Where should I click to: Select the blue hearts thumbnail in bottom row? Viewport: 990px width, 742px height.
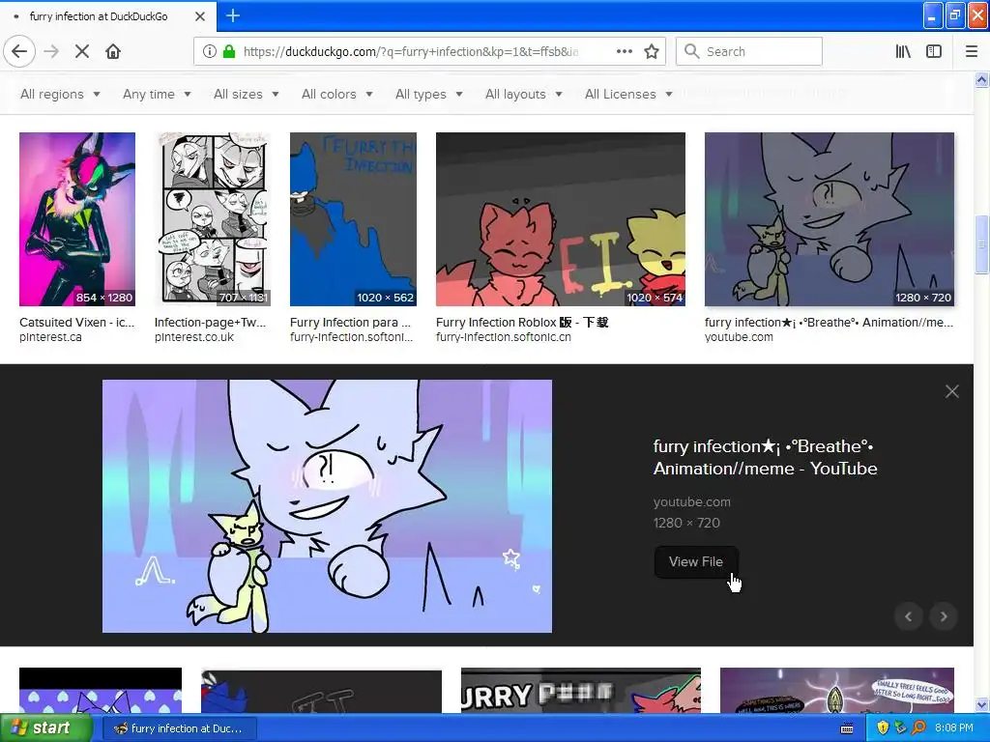click(x=101, y=690)
